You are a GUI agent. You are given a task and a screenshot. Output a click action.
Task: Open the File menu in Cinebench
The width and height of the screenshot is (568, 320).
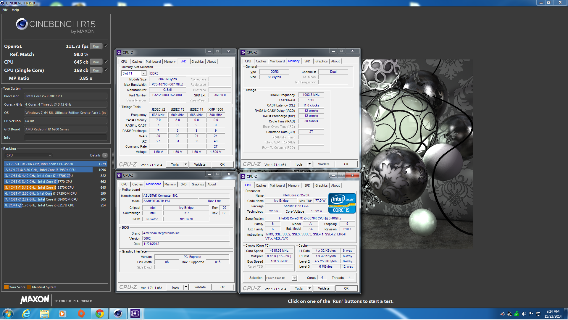(5, 10)
